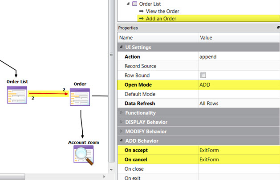Expand the MODIFY Behavior section
280x180 pixels.
[121, 132]
